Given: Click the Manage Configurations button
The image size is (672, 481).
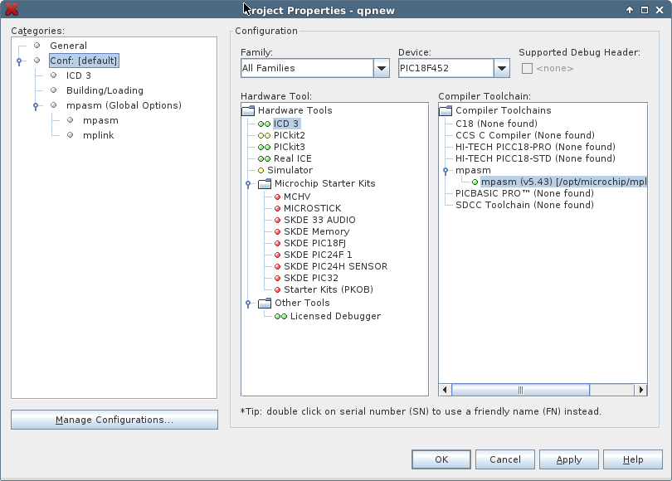Looking at the screenshot, I should tap(114, 420).
